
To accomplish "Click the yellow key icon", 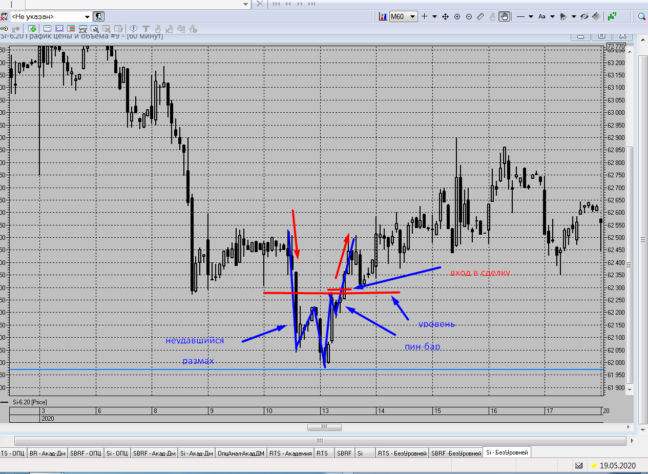I will coord(4,29).
